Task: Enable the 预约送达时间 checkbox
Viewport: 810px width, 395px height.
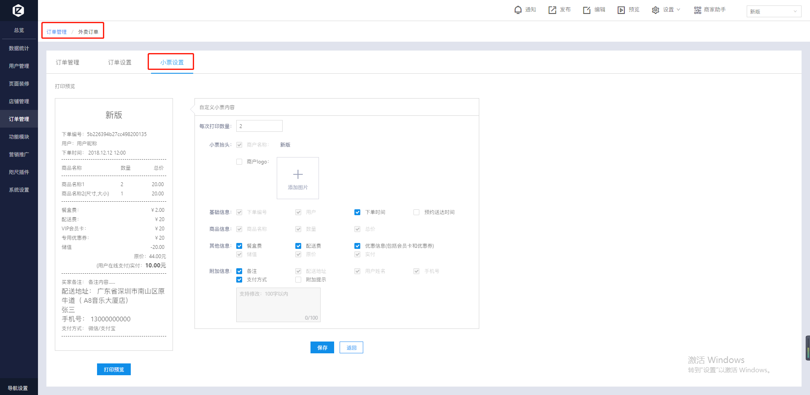Action: 416,212
